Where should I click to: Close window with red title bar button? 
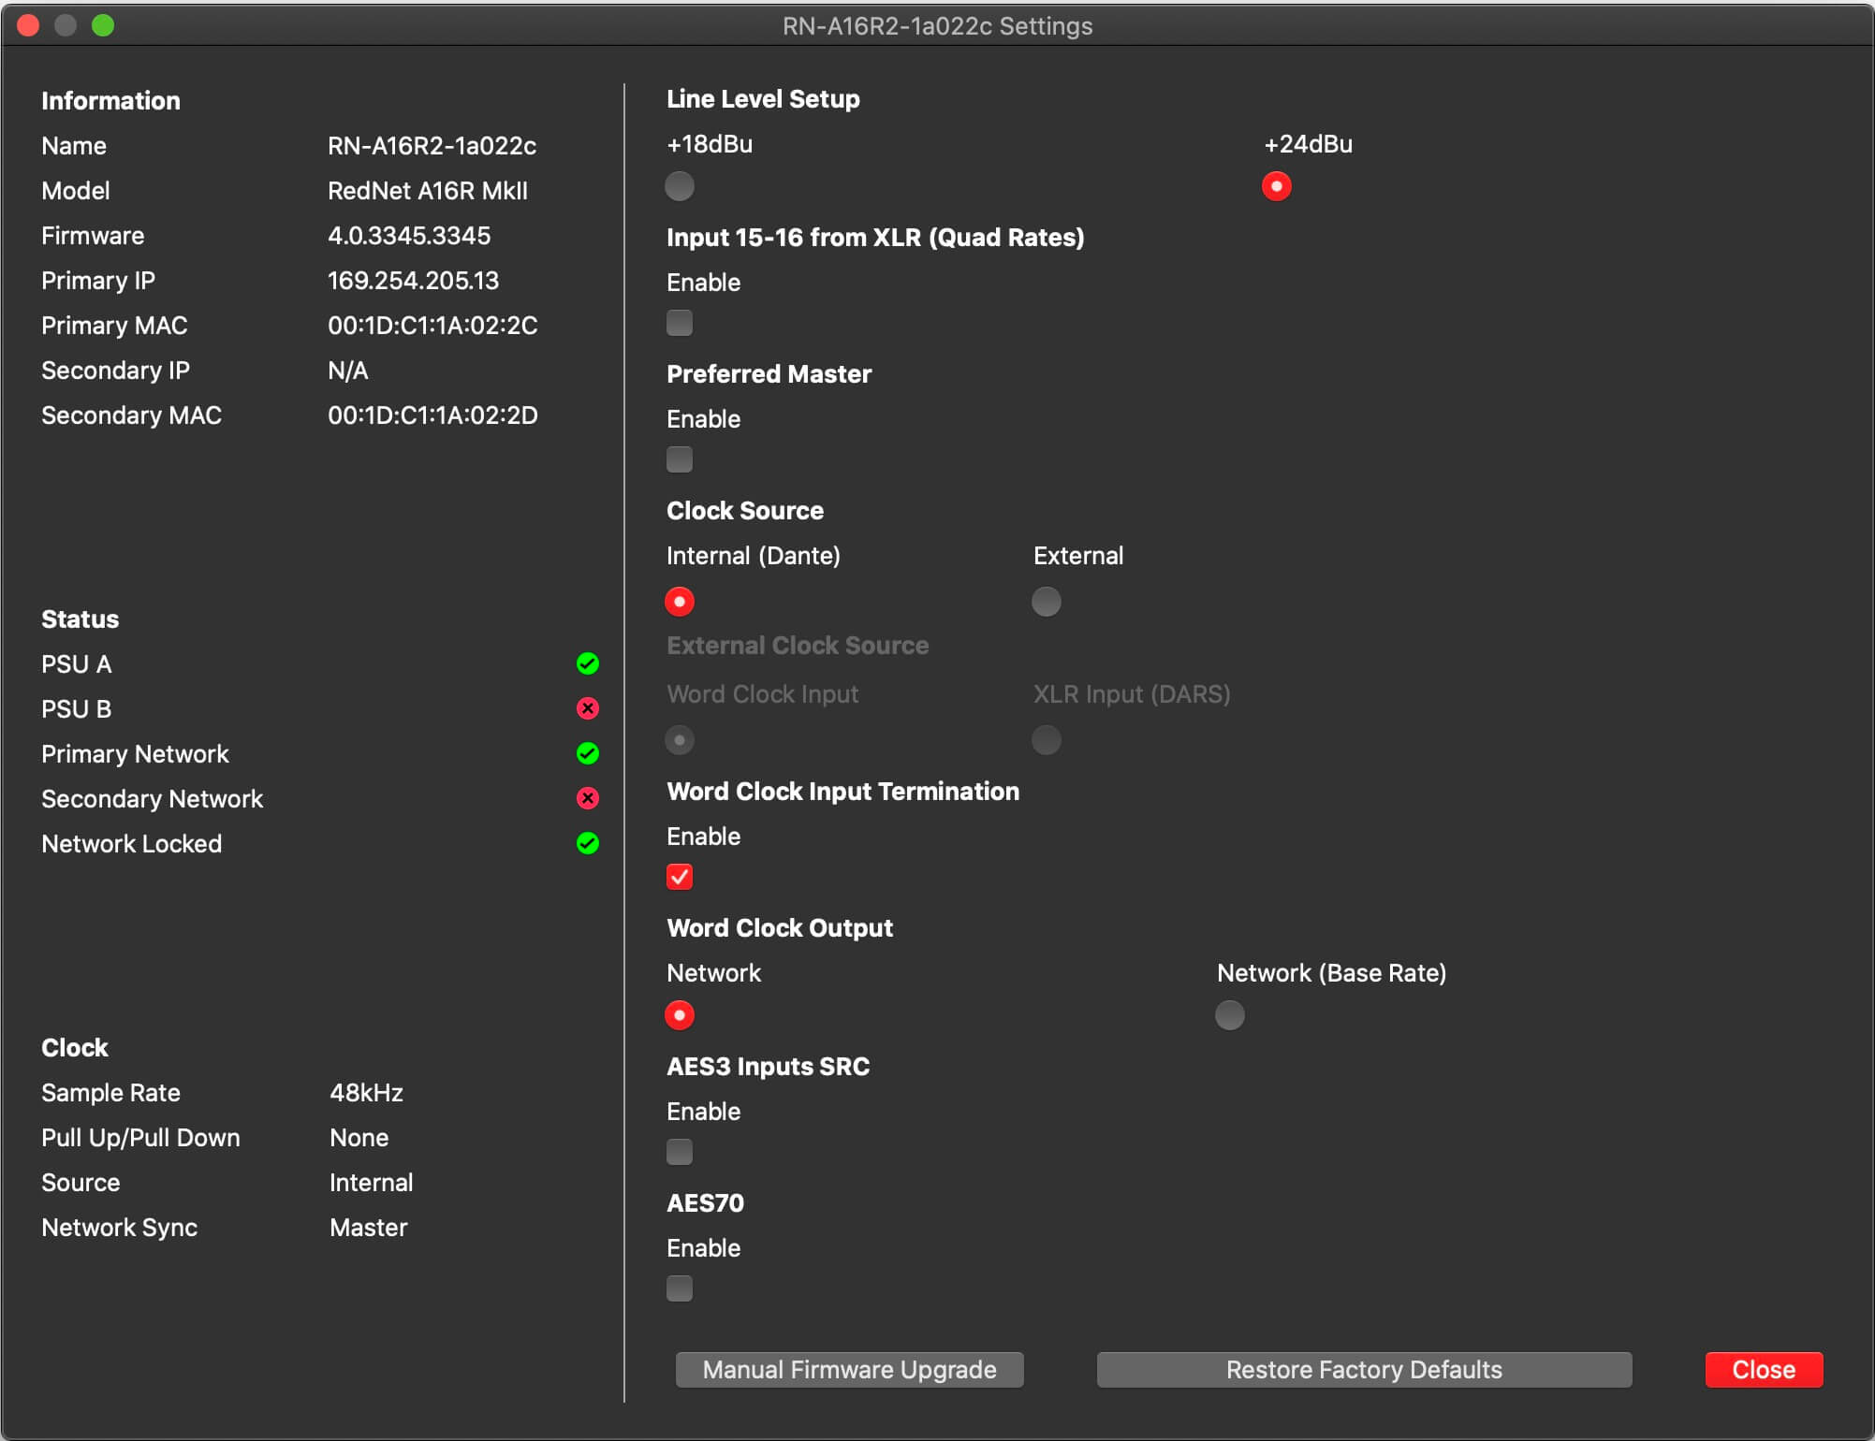pos(28,25)
